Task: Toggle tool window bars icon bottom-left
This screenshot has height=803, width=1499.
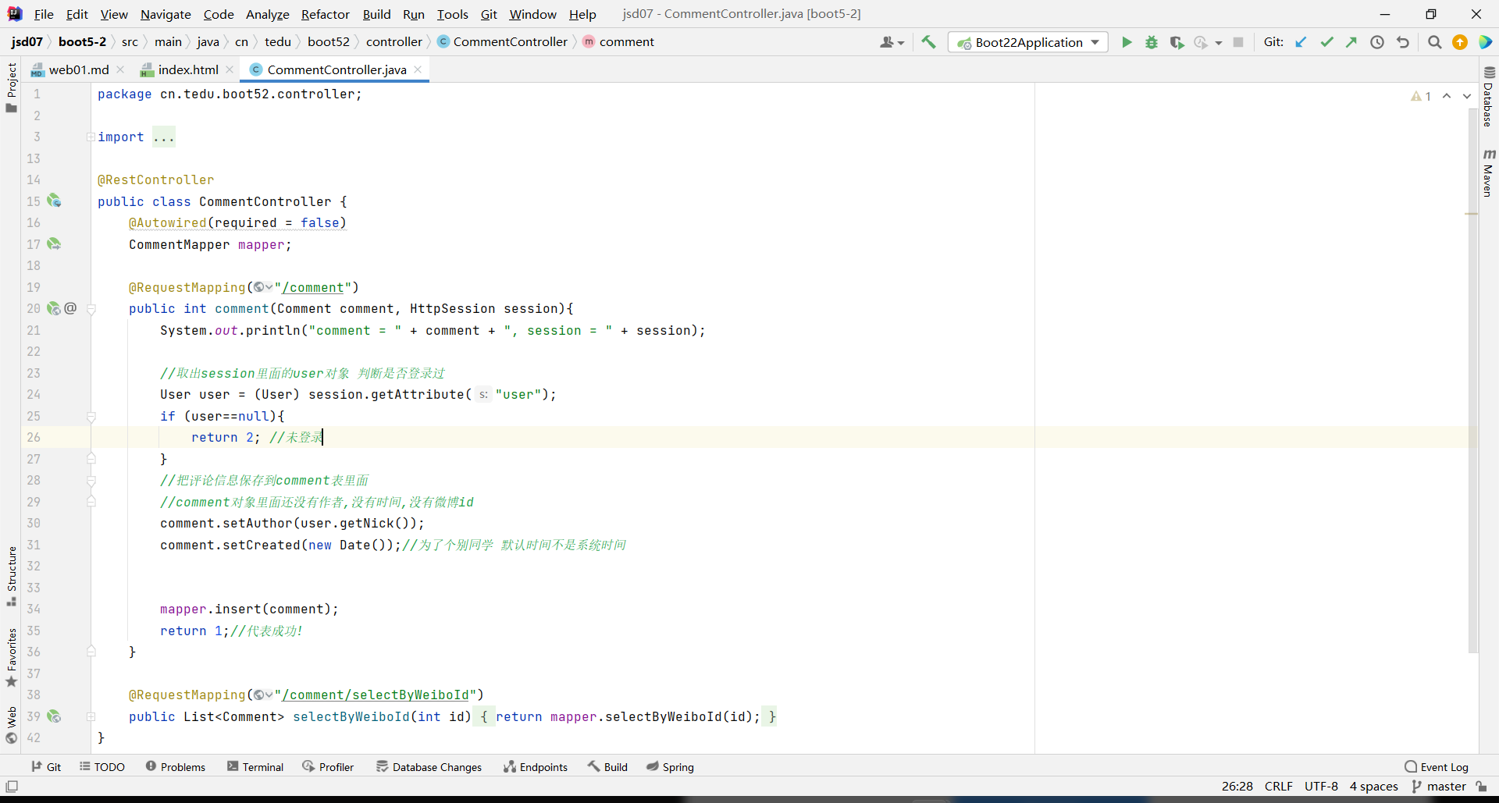Action: click(x=12, y=786)
